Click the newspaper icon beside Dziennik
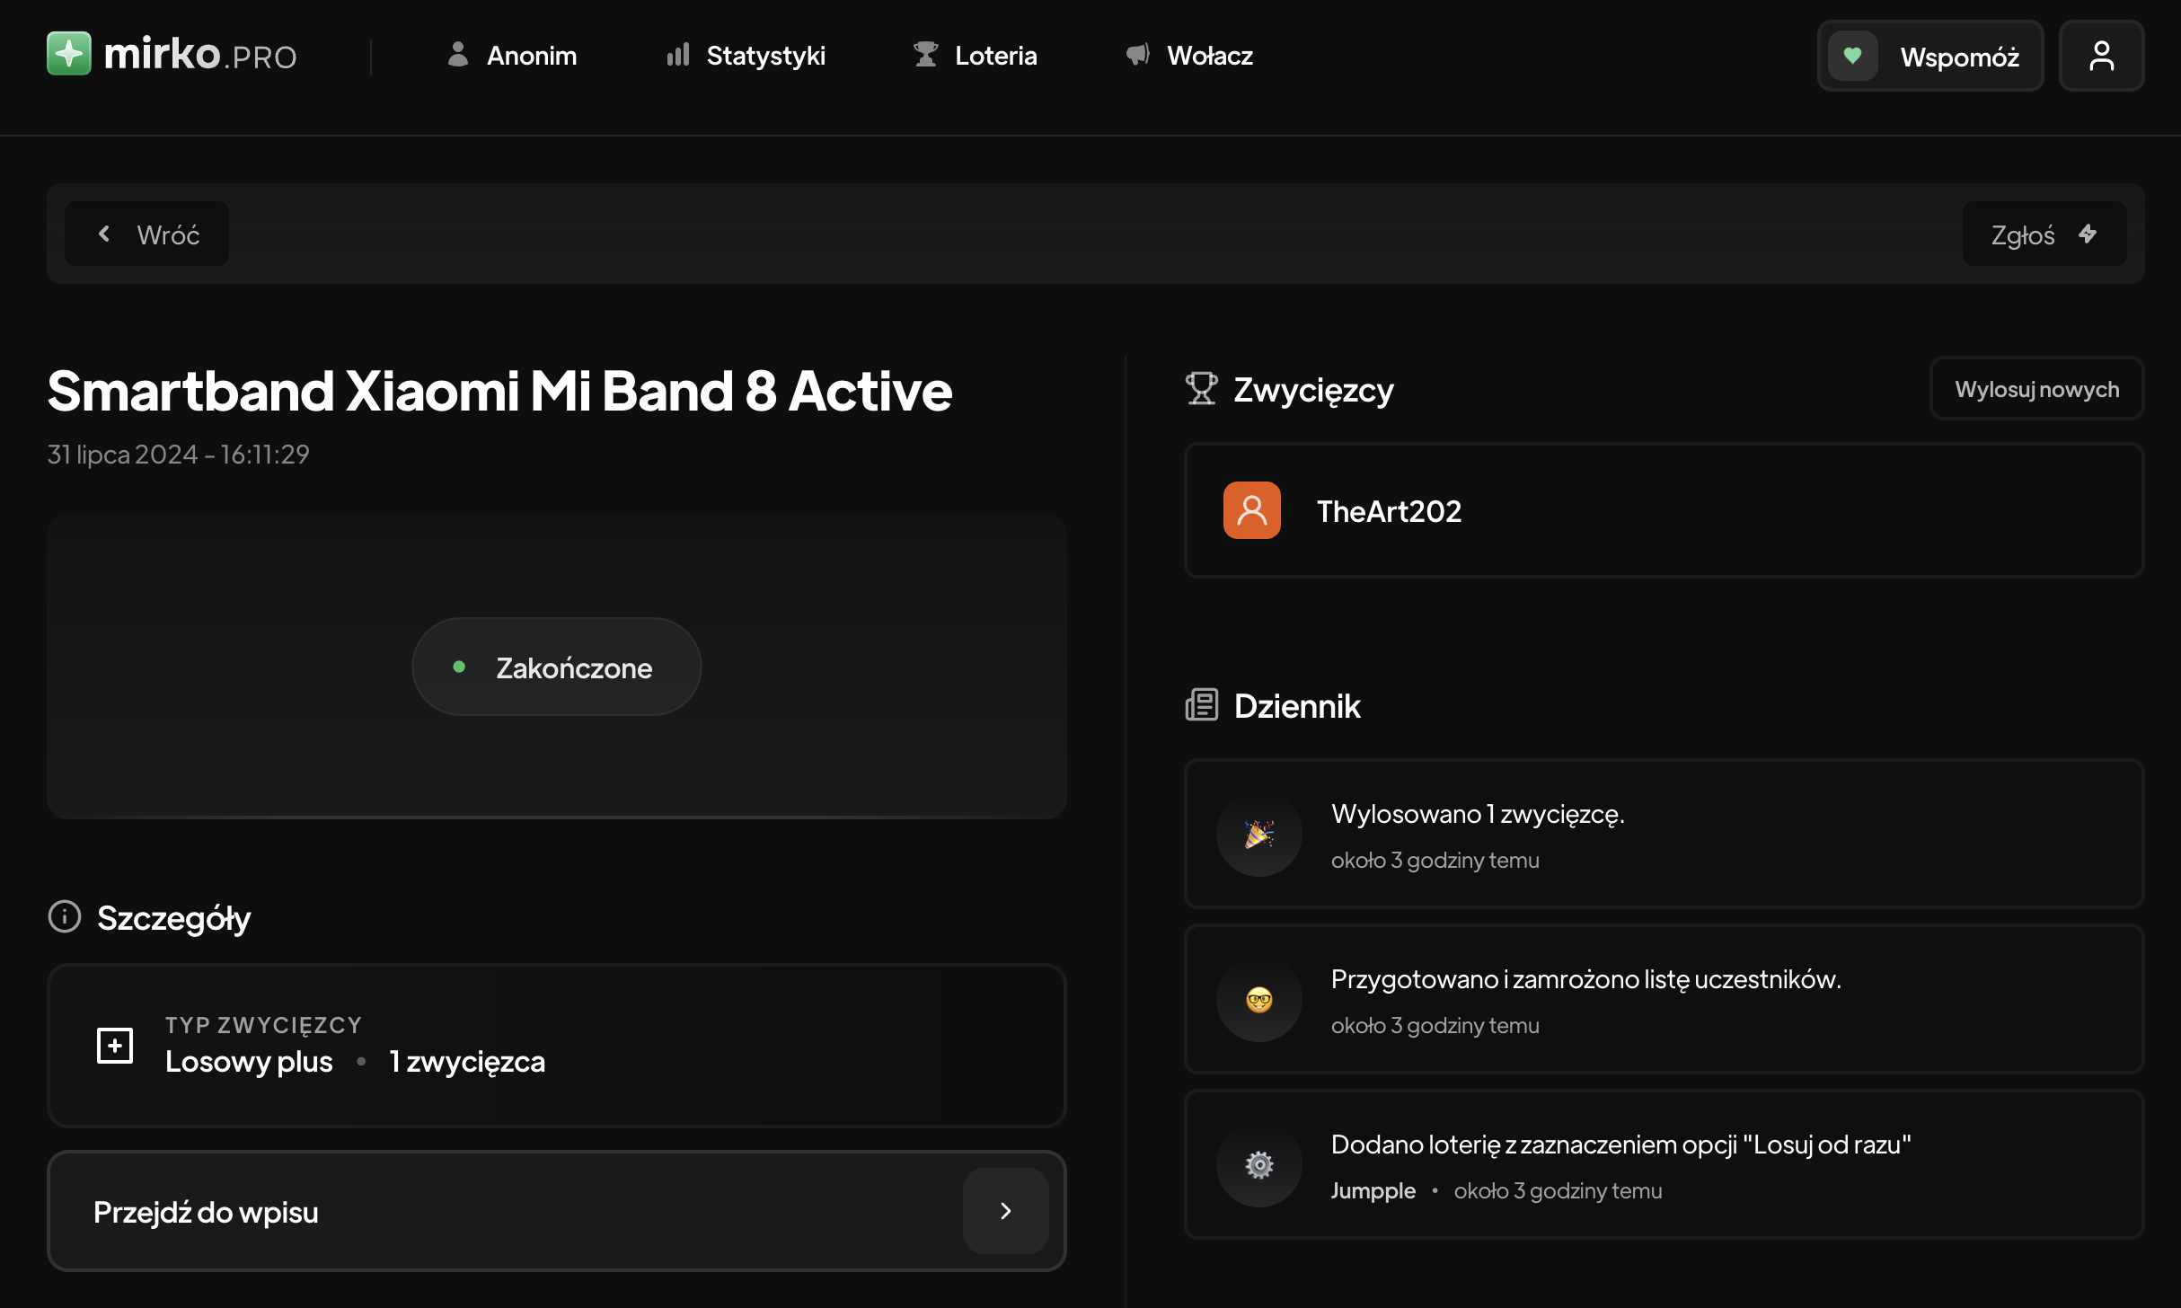 click(1201, 705)
